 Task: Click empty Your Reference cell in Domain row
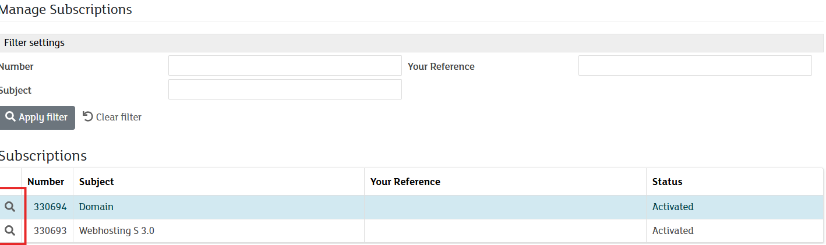pos(505,207)
